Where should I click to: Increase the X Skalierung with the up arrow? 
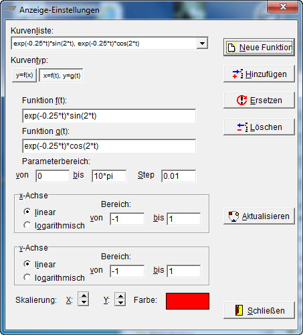coord(84,295)
